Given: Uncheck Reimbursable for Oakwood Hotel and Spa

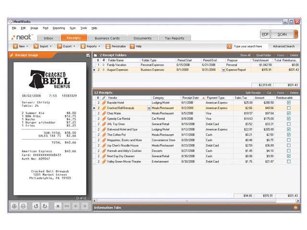Looking at the screenshot, I should pos(289,129).
